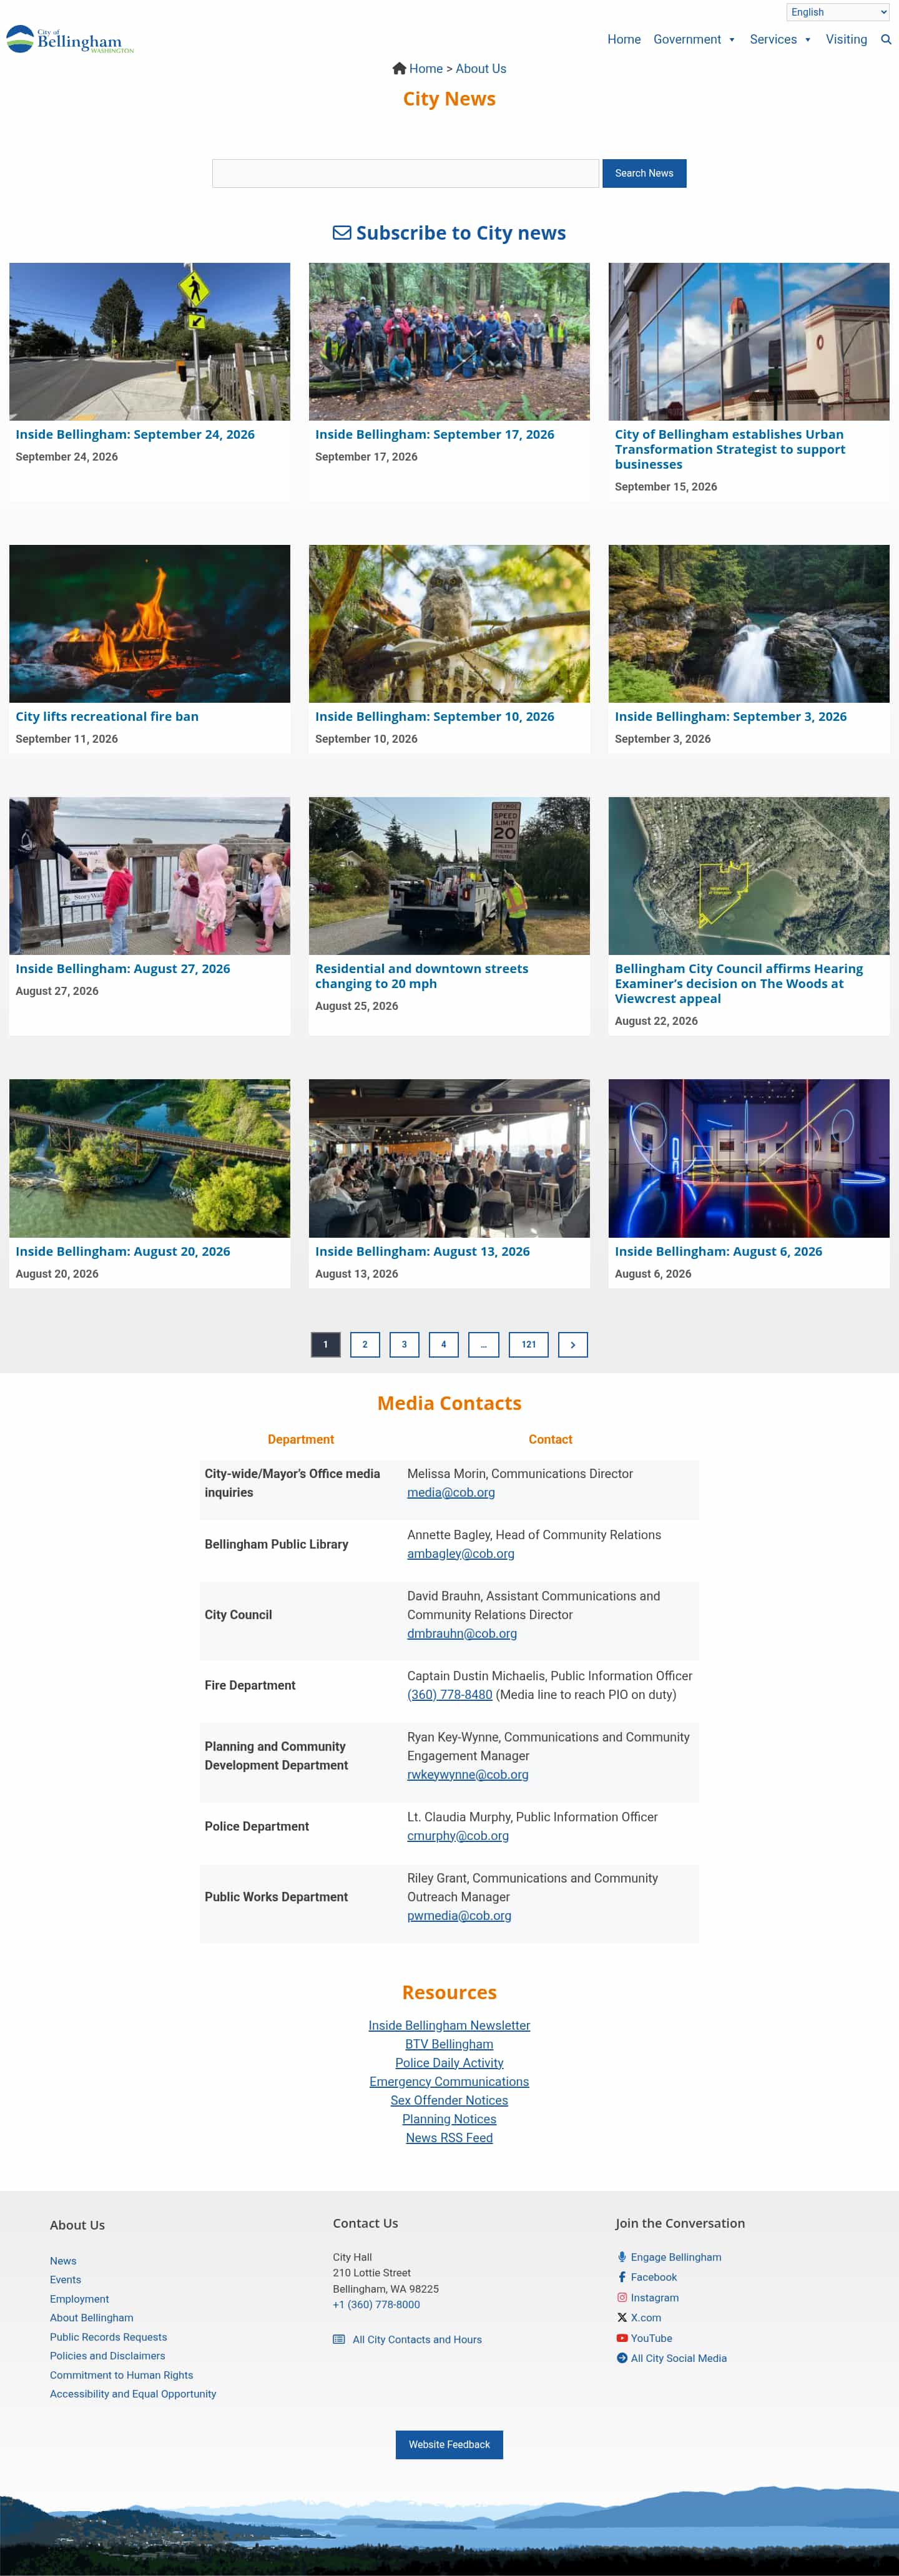The height and width of the screenshot is (2576, 899).
Task: Open BTV Bellingham resource link
Action: coord(449,2043)
